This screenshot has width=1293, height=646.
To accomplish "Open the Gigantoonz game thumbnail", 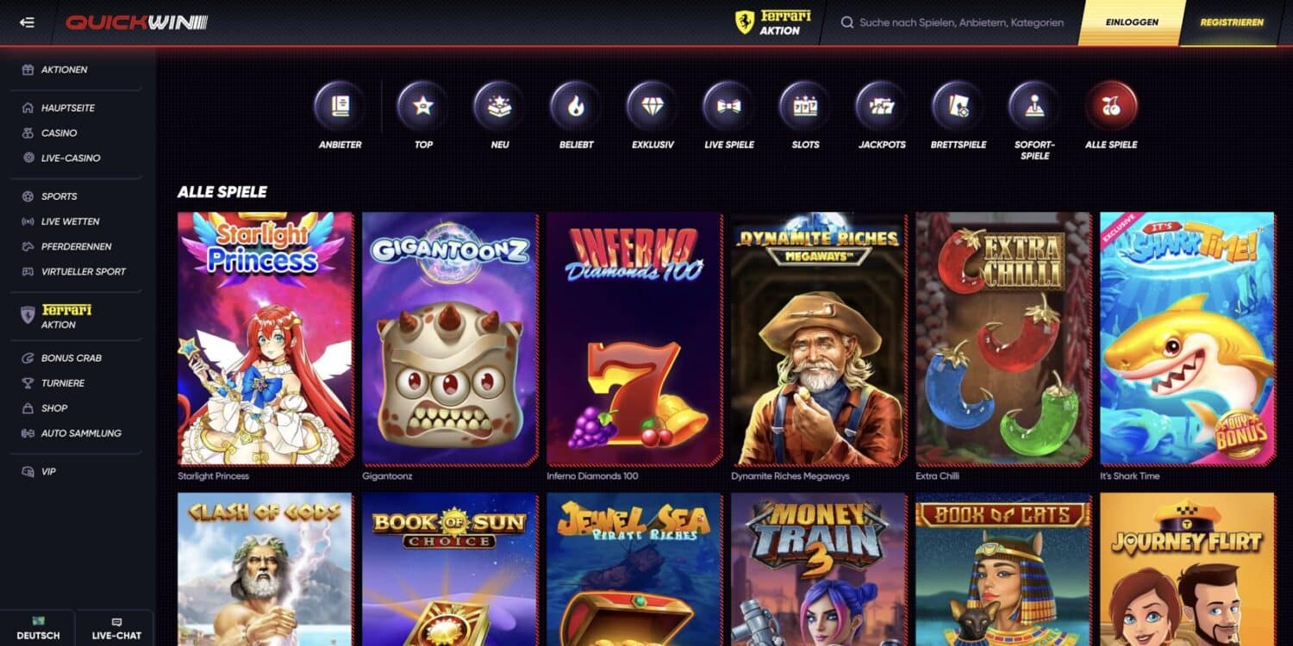I will click(x=450, y=339).
